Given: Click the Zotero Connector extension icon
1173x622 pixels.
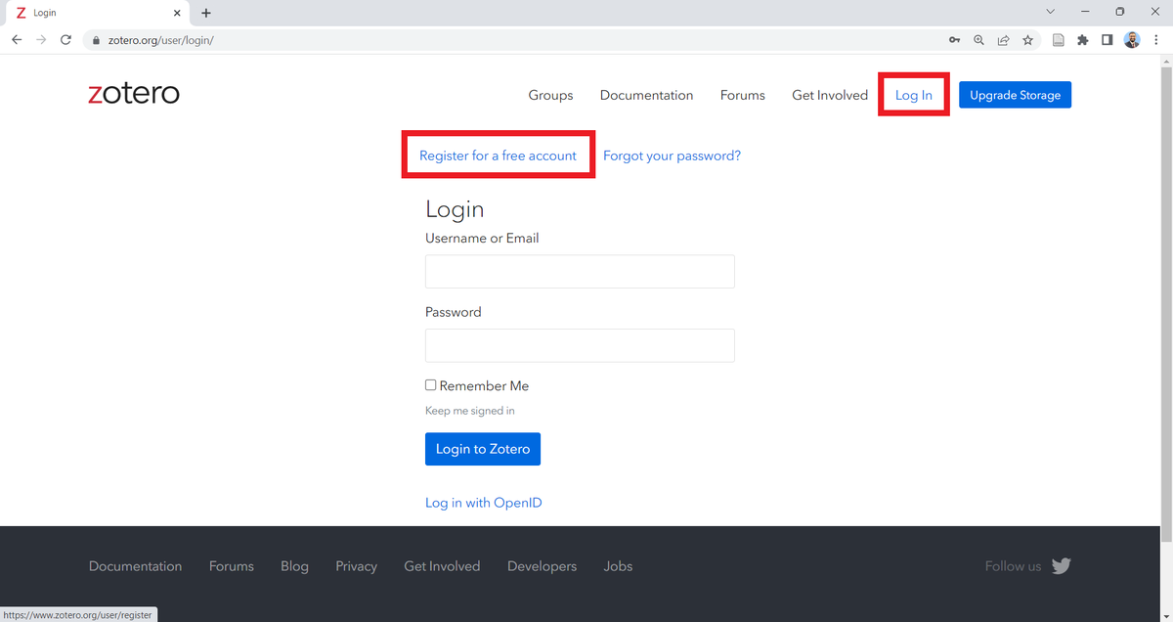Looking at the screenshot, I should (x=1059, y=40).
